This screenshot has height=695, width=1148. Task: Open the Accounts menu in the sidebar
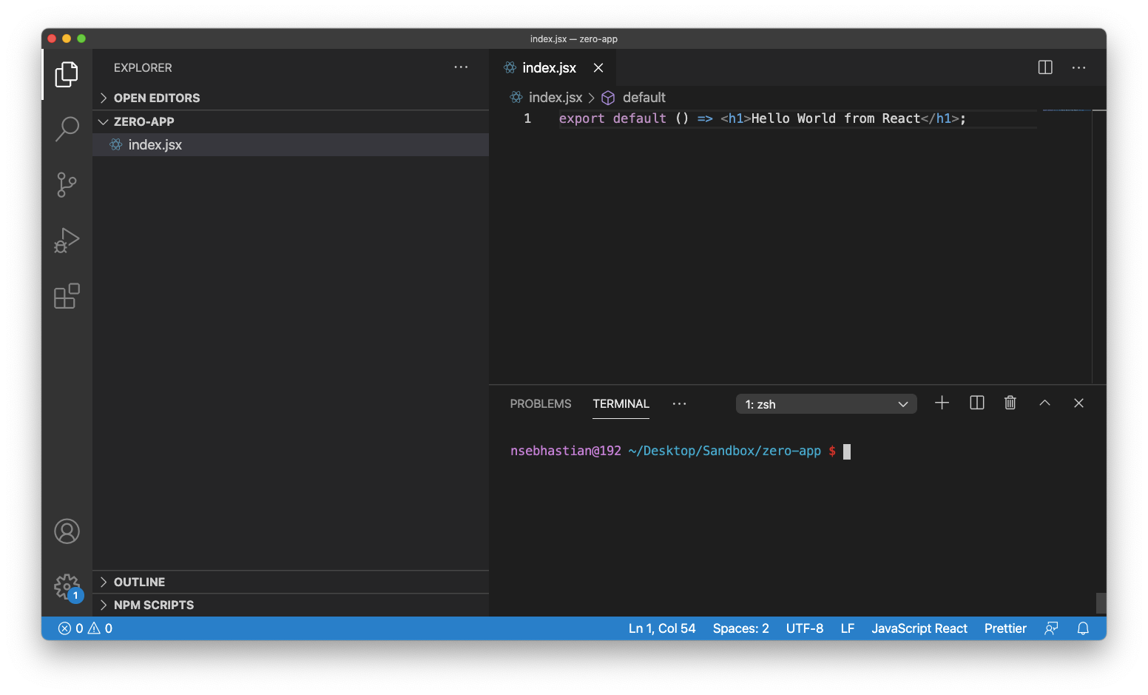point(67,531)
